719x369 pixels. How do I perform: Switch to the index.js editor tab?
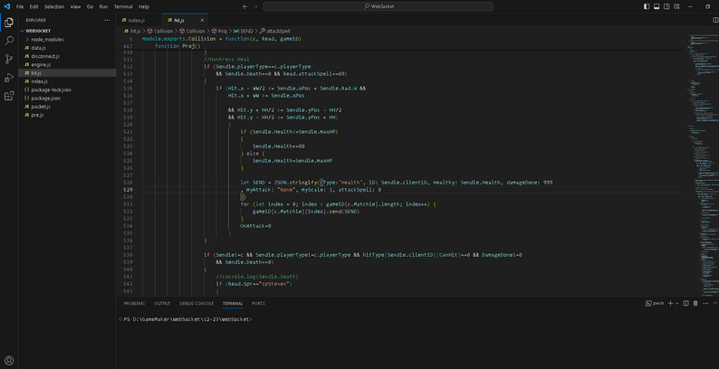pos(139,20)
